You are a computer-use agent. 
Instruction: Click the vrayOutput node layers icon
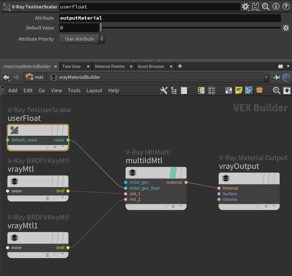tap(225, 178)
